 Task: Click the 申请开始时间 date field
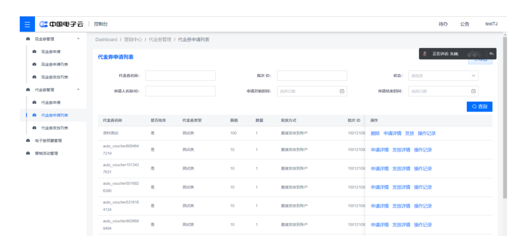(x=312, y=92)
